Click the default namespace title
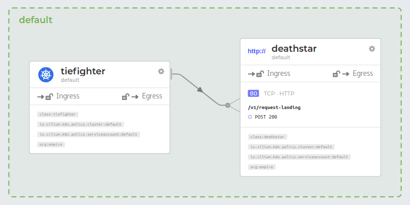This screenshot has height=205, width=410. [36, 20]
